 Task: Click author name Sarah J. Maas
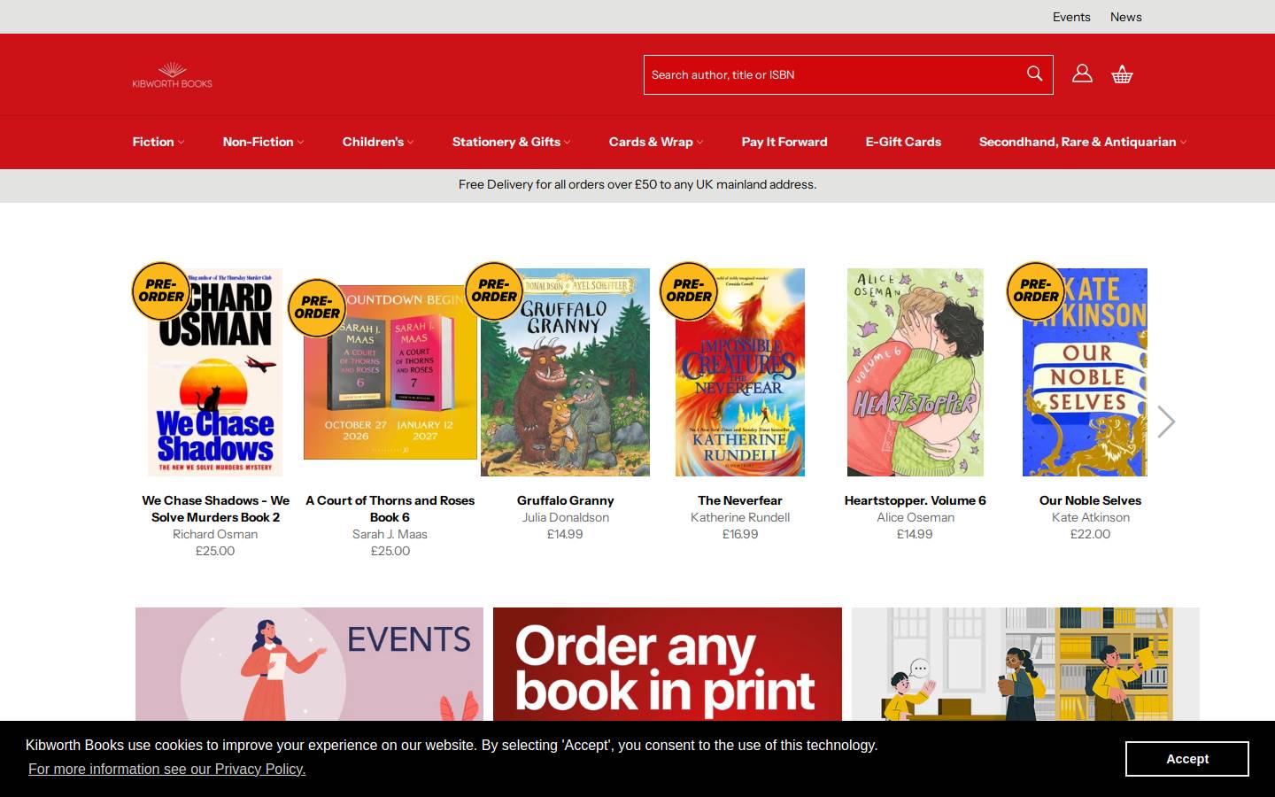click(390, 534)
